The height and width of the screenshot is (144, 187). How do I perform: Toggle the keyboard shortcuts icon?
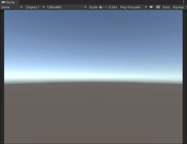(158, 7)
